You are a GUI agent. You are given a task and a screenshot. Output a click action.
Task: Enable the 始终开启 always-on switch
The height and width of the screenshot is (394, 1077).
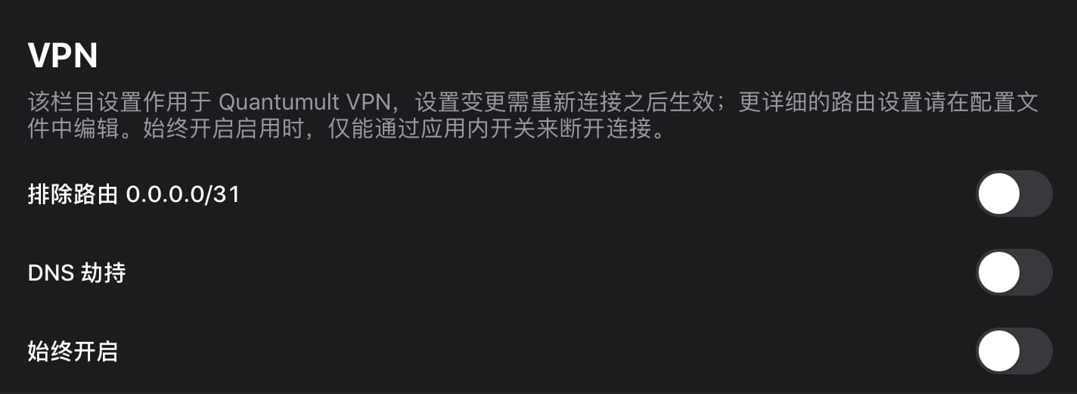[x=1013, y=351]
